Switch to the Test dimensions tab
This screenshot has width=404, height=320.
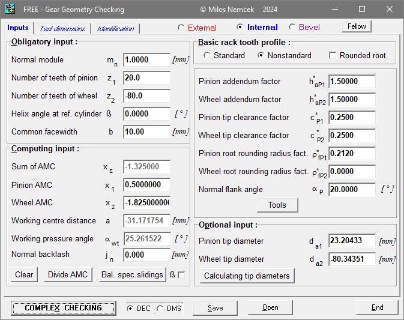point(62,28)
